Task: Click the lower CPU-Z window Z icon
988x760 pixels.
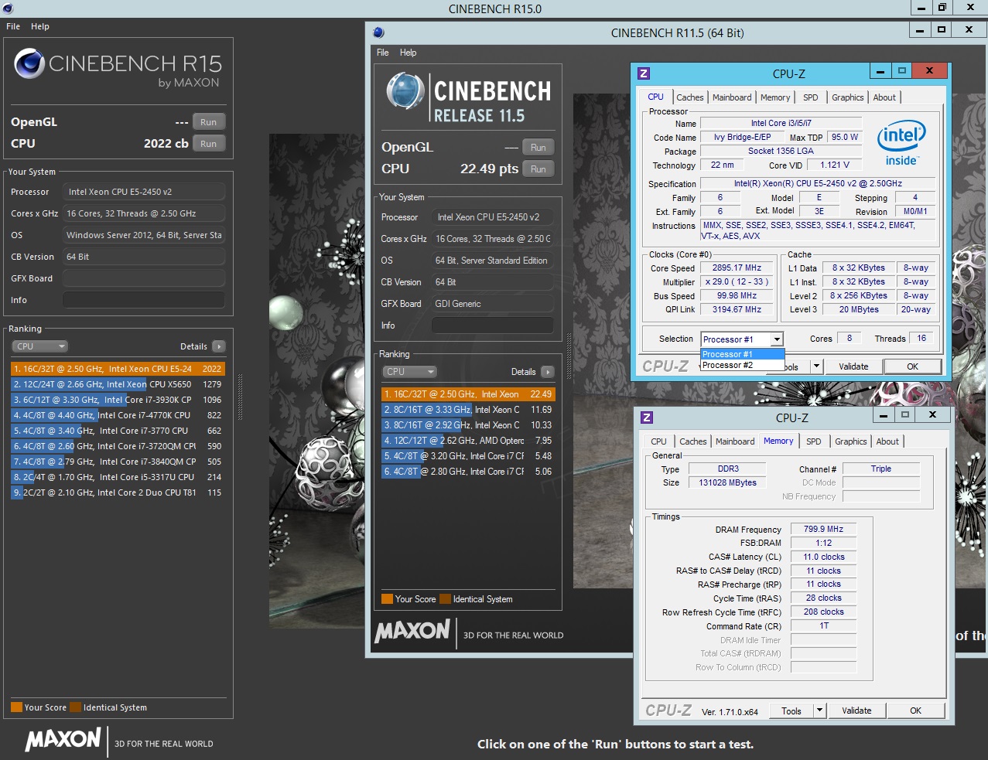Action: coord(647,417)
